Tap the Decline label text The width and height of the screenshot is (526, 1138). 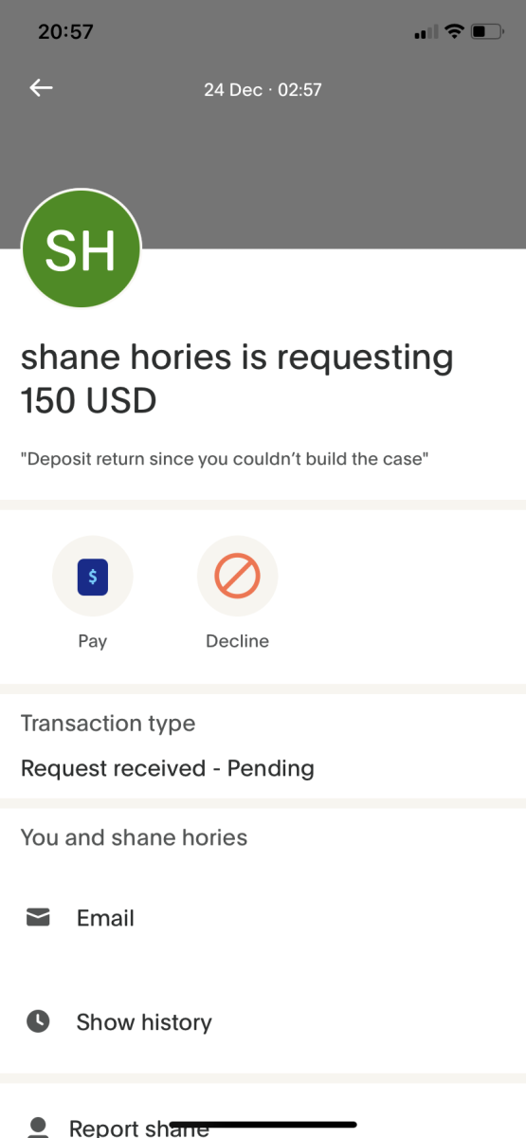point(237,641)
